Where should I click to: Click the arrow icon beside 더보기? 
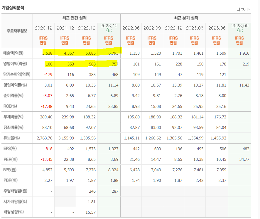click(x=249, y=9)
